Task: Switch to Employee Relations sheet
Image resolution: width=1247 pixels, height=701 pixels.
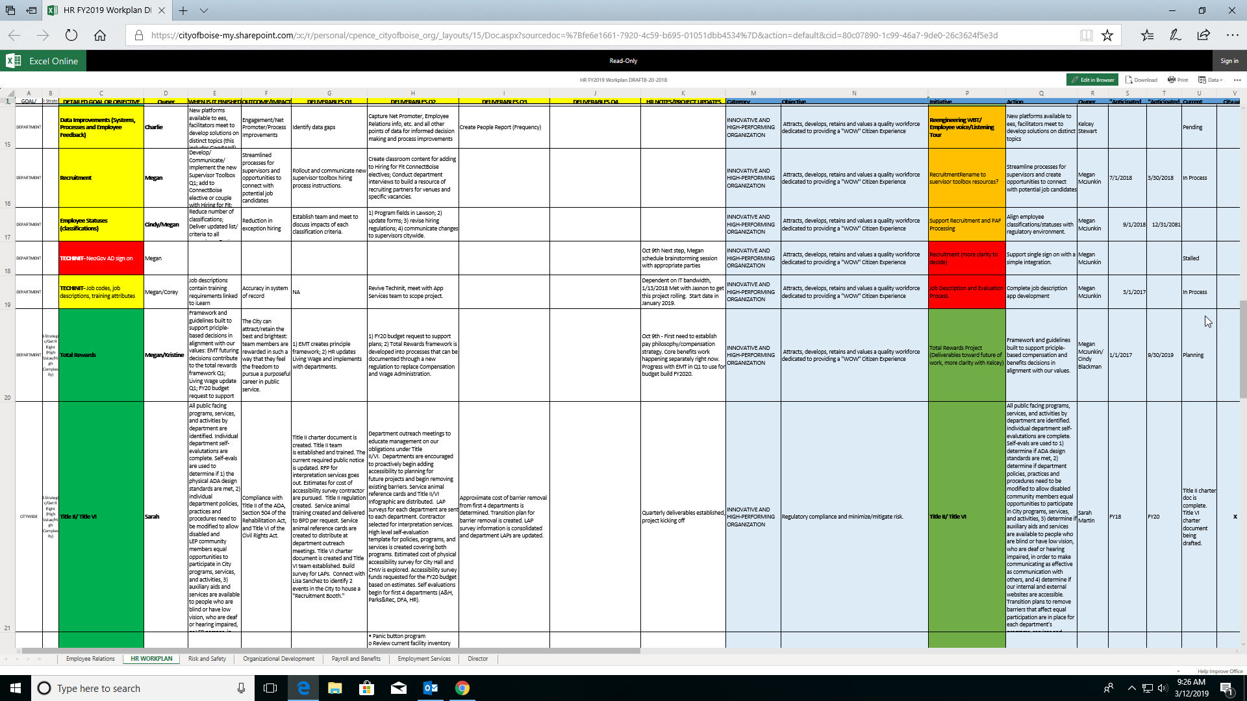Action: tap(90, 659)
